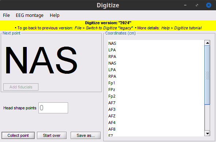The width and height of the screenshot is (216, 142).
Task: Select FPz in the coordinates list
Action: pyautogui.click(x=156, y=90)
